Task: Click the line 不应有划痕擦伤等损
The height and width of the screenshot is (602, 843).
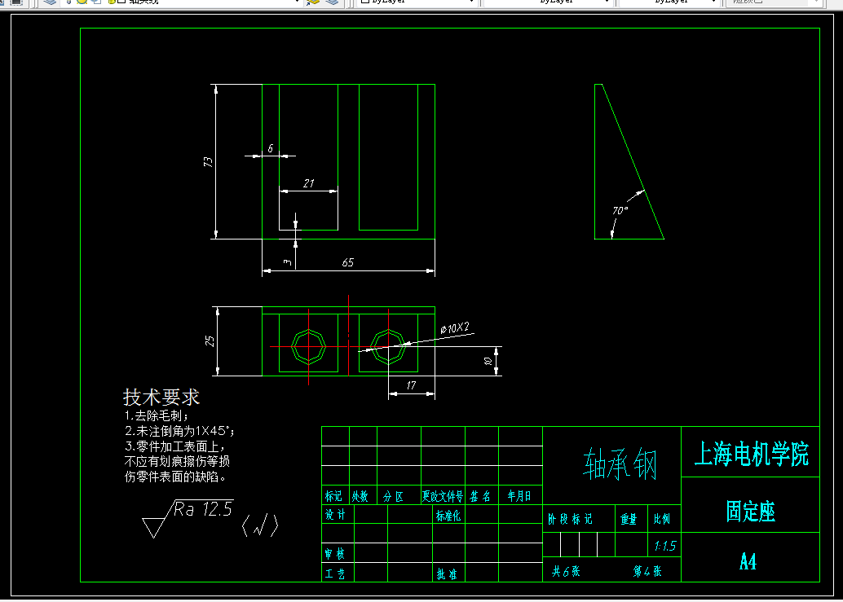Action: click(177, 461)
